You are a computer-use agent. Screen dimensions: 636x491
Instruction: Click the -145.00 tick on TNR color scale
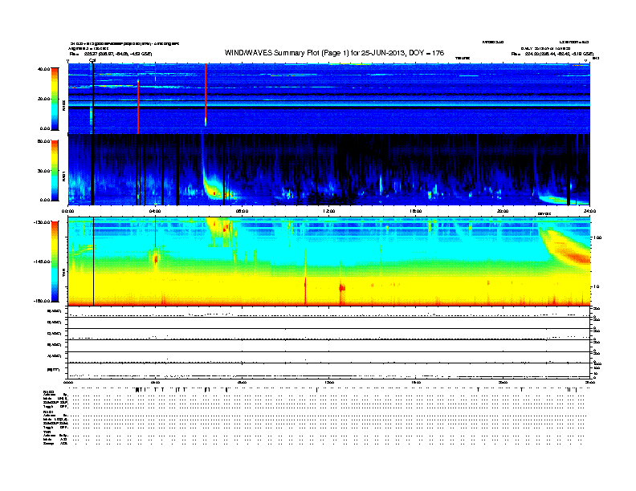tap(42, 262)
